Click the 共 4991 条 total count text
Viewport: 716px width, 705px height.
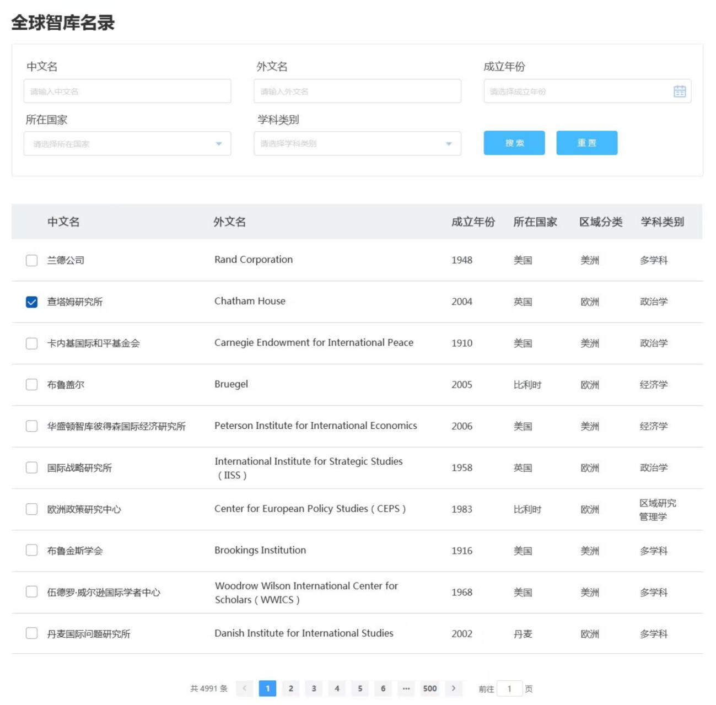pos(209,688)
